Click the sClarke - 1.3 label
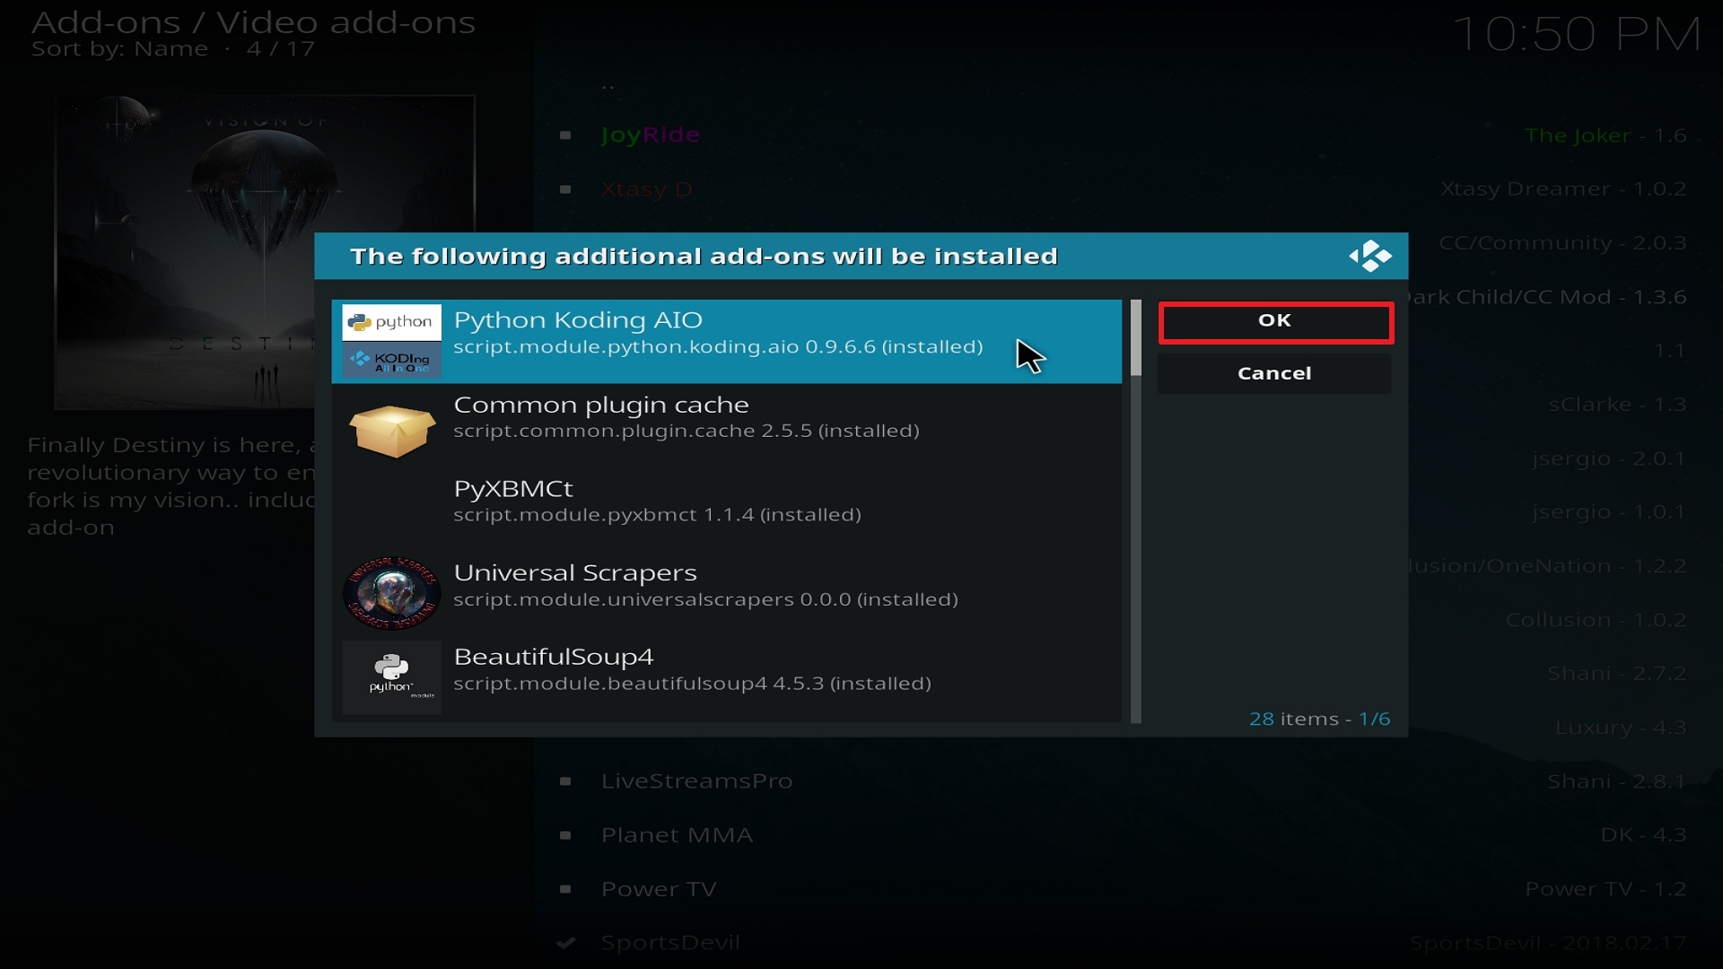 [x=1617, y=405]
